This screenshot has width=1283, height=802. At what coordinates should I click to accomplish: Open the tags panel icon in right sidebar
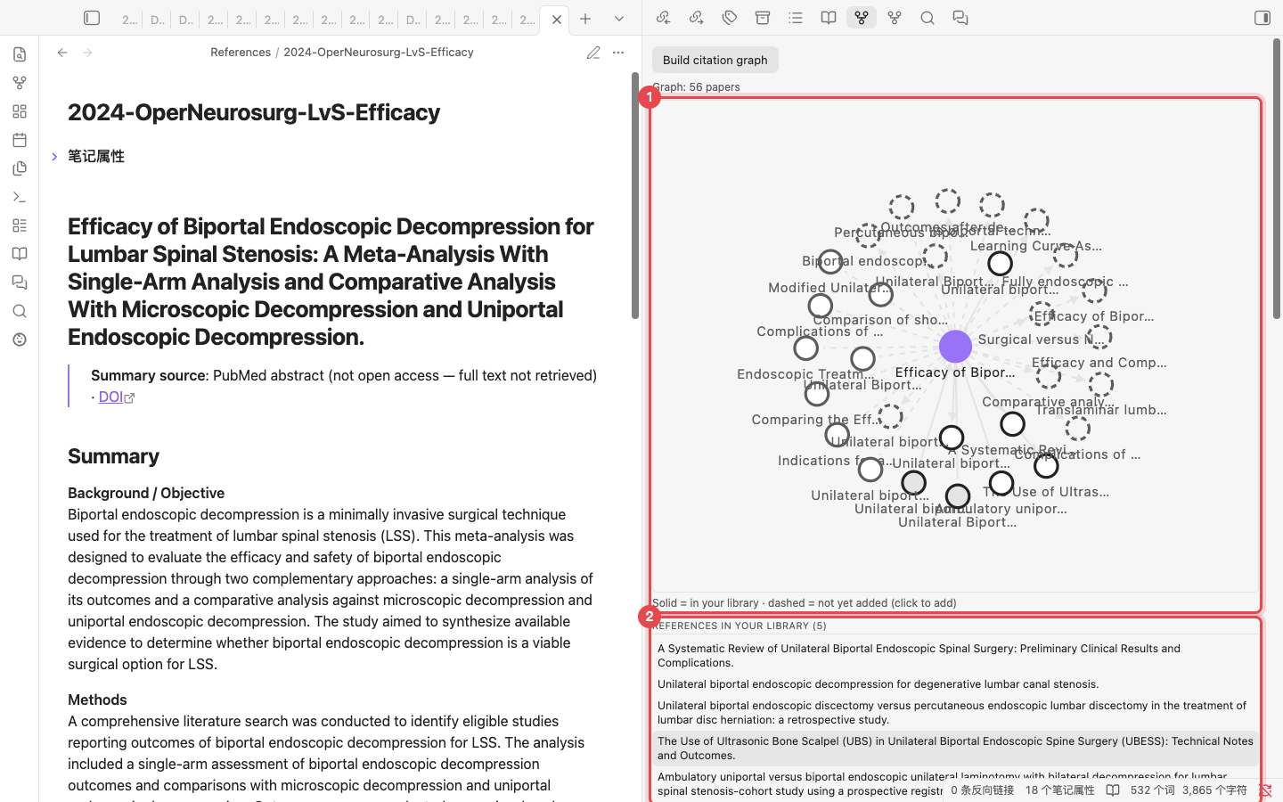730,18
